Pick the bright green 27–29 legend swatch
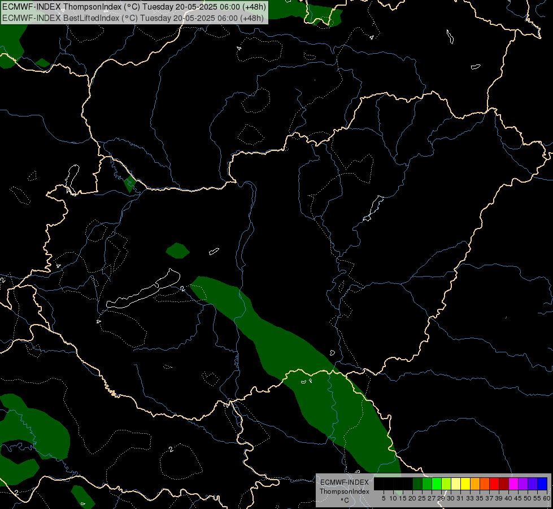 (437, 484)
